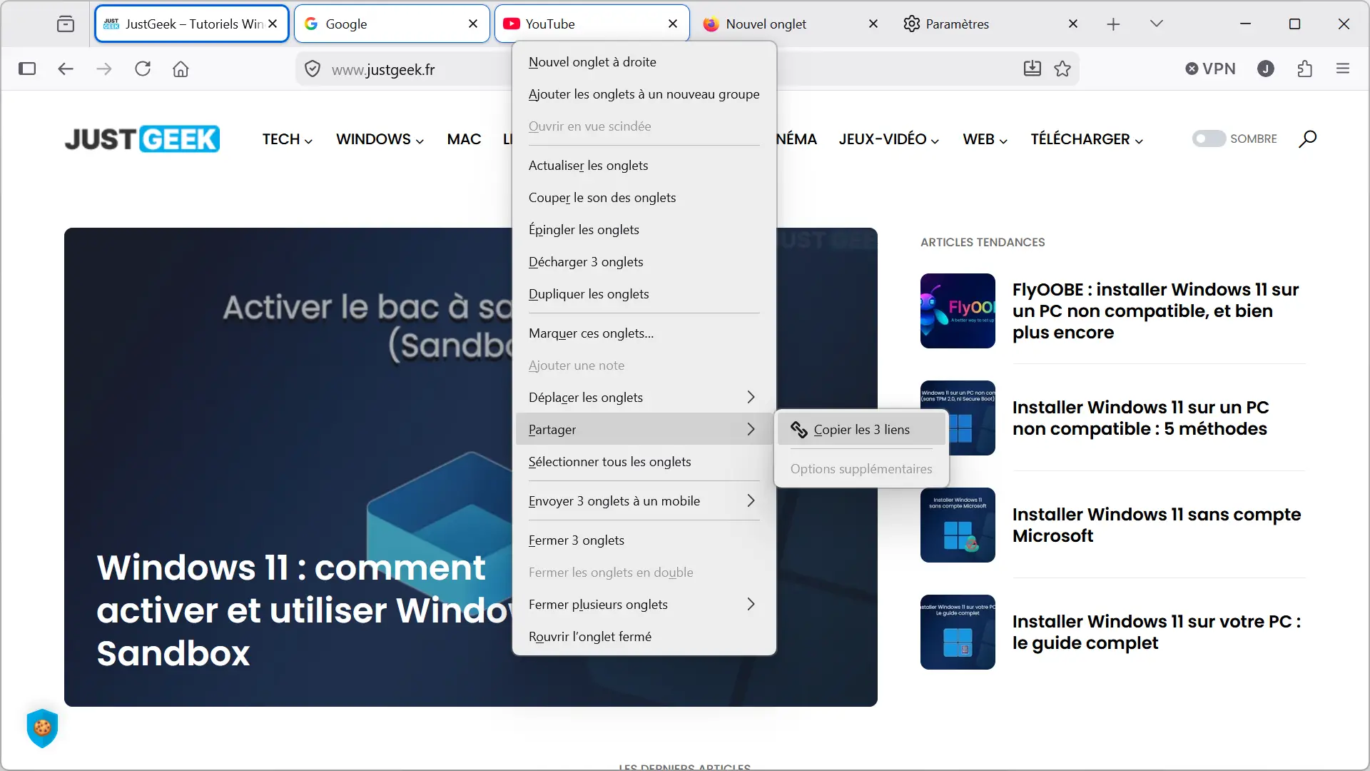Screen dimensions: 1370x771
Task: Choose Fermer 3 onglets
Action: pyautogui.click(x=644, y=540)
